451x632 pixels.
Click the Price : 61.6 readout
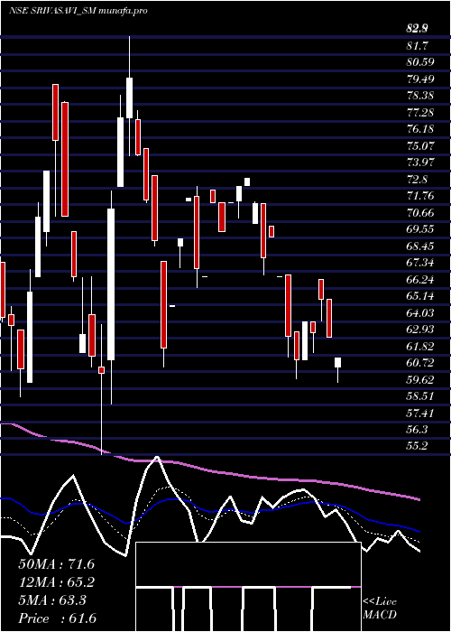[x=58, y=618]
